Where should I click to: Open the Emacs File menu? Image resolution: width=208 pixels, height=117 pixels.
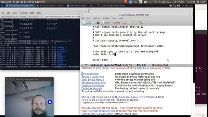83,19
